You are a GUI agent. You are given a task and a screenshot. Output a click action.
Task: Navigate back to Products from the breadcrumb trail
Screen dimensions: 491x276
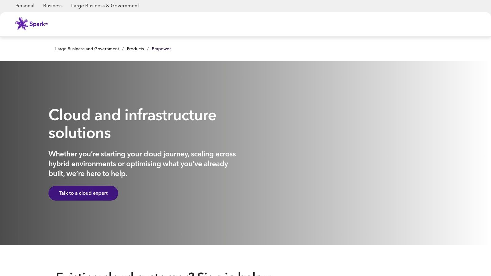[135, 49]
